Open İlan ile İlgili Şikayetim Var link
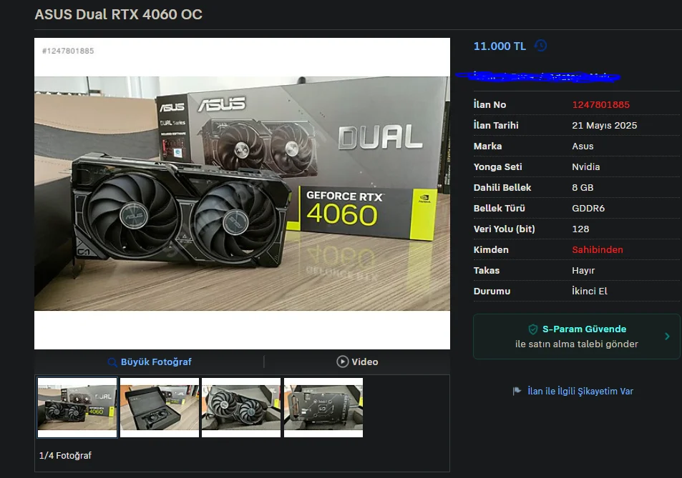 pos(580,391)
